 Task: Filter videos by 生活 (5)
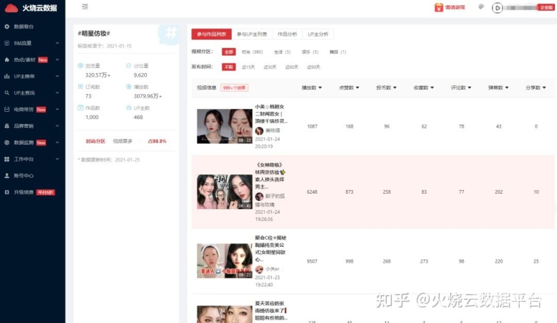pyautogui.click(x=282, y=52)
